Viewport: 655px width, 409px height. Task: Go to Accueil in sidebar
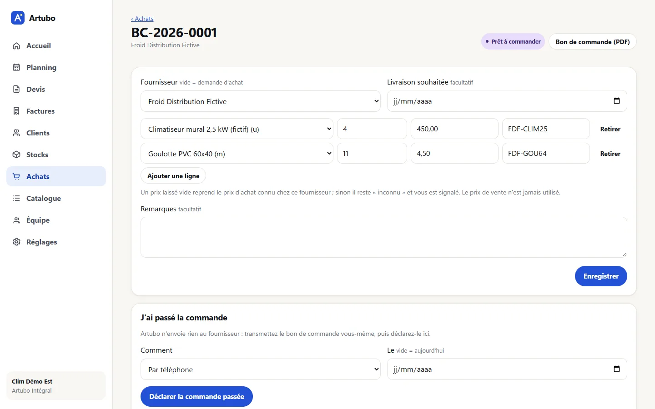(56, 46)
